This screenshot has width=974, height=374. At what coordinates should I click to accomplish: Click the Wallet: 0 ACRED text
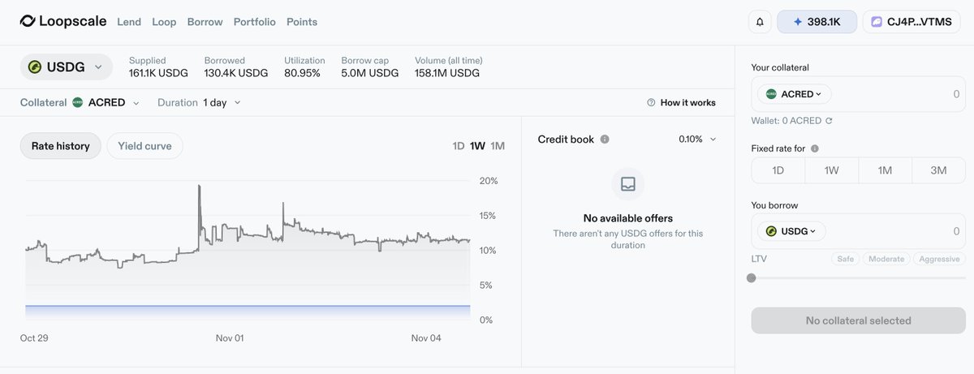click(787, 121)
